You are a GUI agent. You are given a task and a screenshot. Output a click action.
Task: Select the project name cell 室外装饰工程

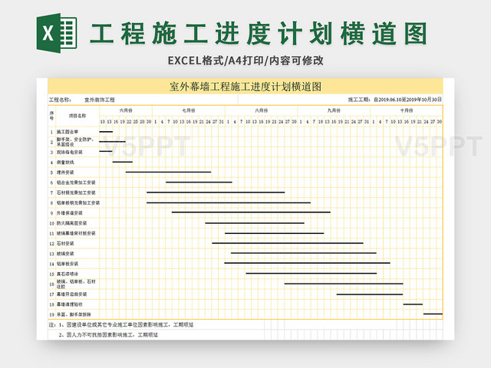(x=100, y=100)
